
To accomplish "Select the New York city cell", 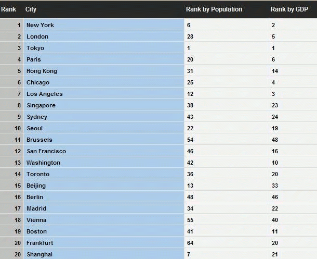I will [x=40, y=25].
